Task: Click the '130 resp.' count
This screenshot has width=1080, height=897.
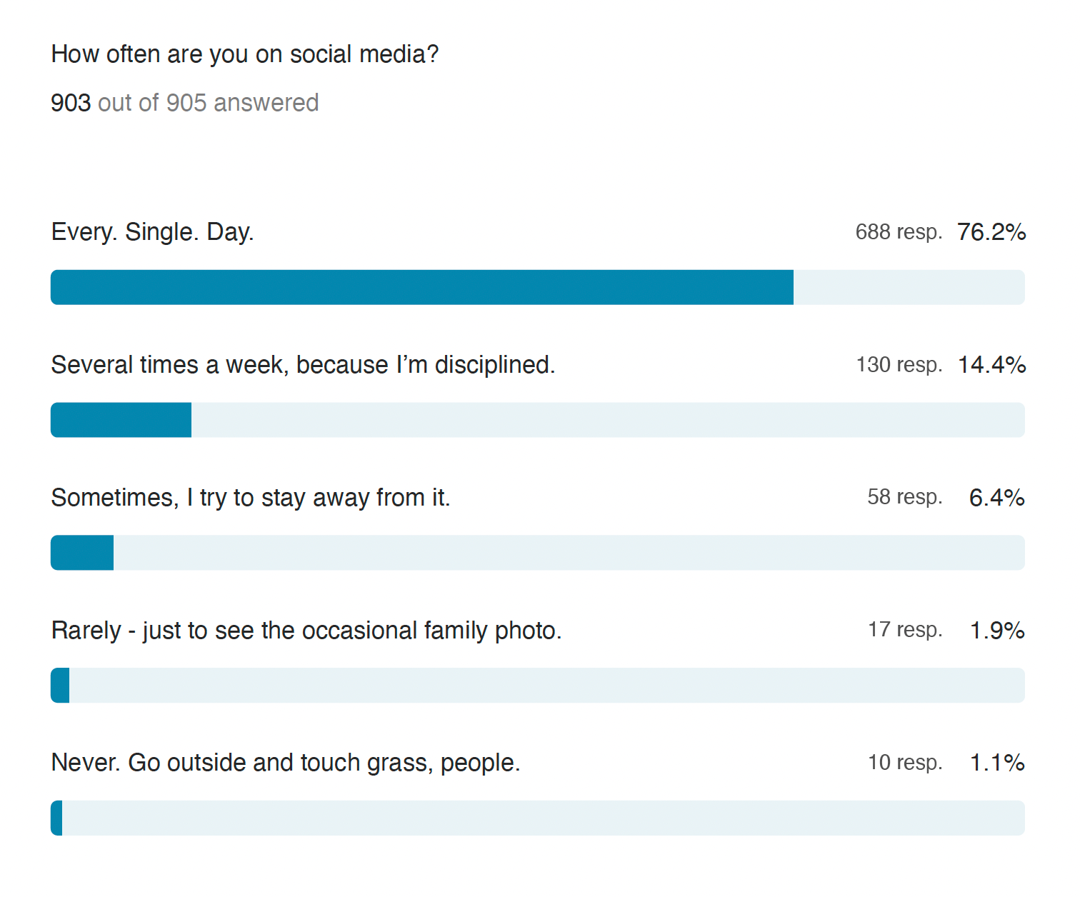Action: pos(899,365)
